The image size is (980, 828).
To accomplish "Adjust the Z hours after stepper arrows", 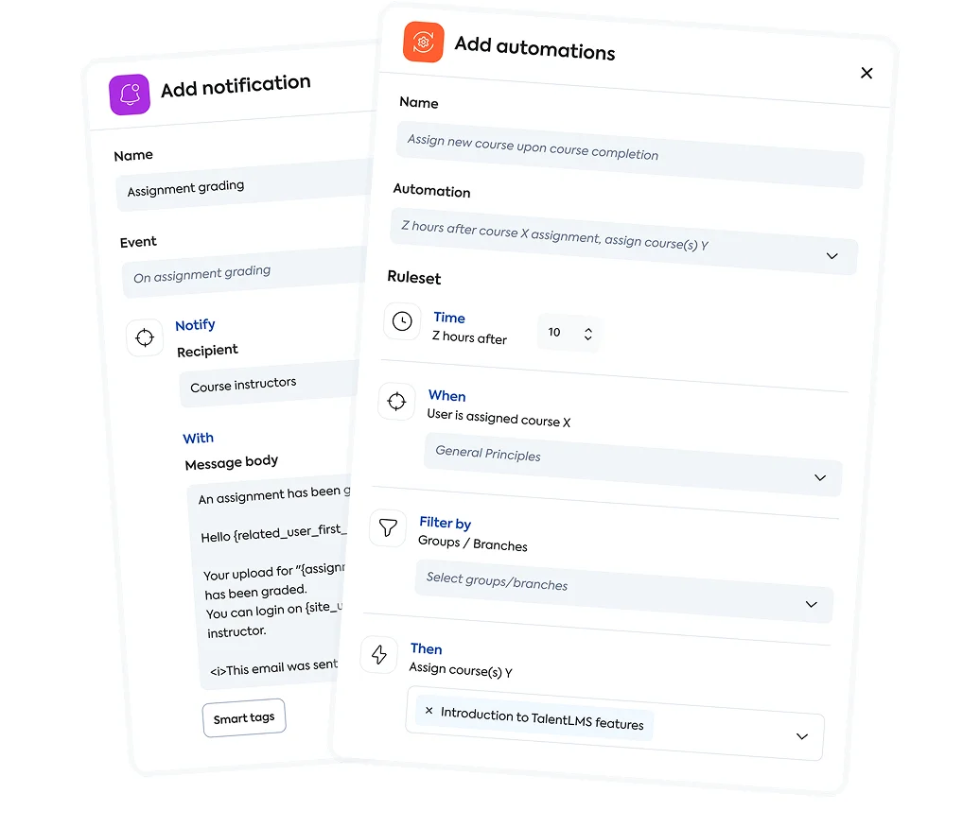I will (588, 334).
